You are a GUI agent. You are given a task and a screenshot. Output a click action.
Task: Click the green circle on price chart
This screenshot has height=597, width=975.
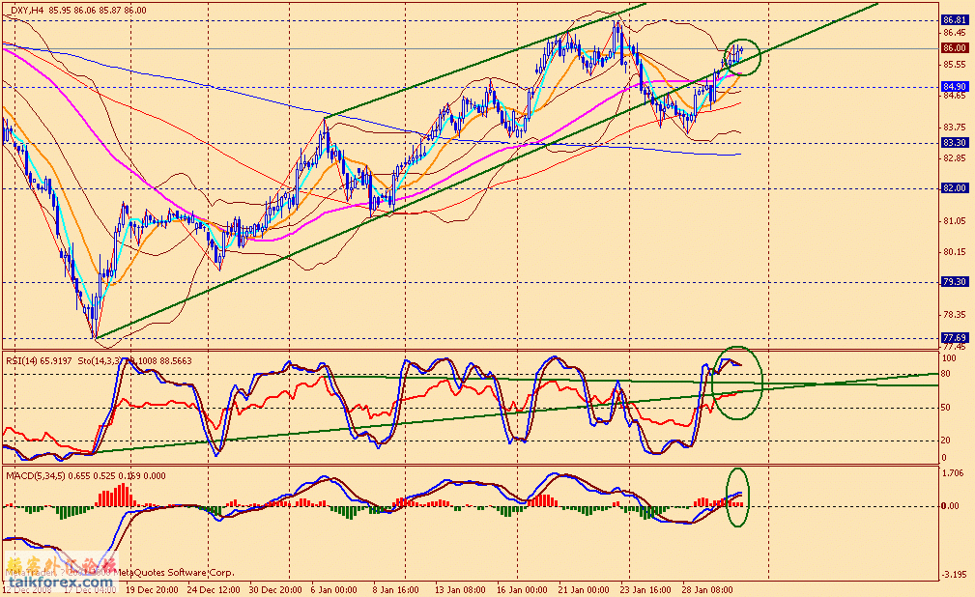(x=741, y=58)
